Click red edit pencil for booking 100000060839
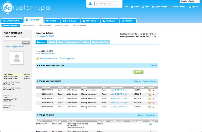This screenshot has height=132, width=202. [154, 103]
